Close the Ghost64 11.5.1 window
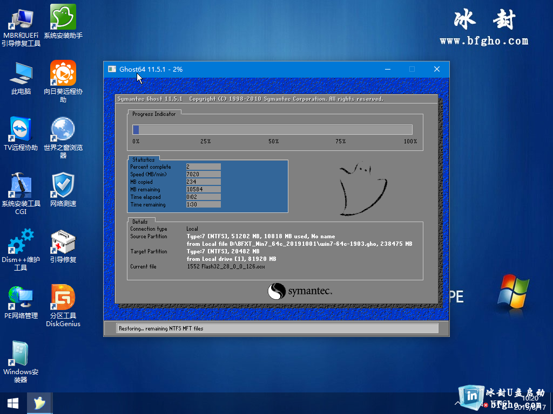 [x=436, y=69]
